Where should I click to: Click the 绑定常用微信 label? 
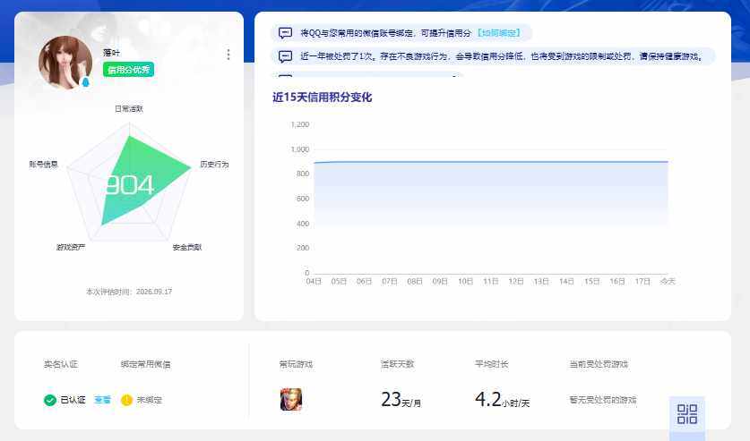[145, 364]
